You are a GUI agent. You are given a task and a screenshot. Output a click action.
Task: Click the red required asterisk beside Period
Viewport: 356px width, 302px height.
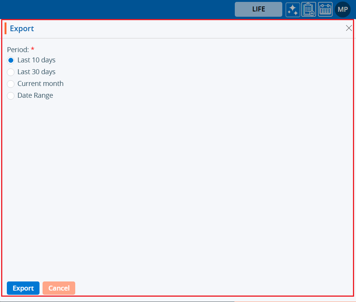[33, 49]
